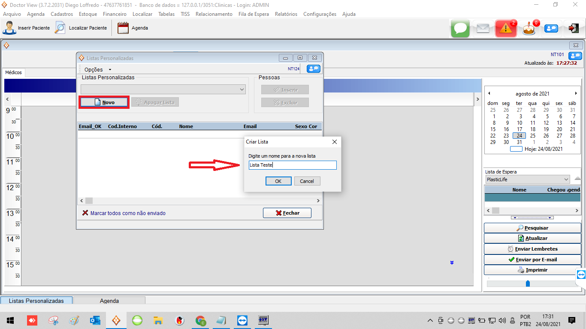
Task: Open the green chat messages icon
Action: tap(460, 28)
